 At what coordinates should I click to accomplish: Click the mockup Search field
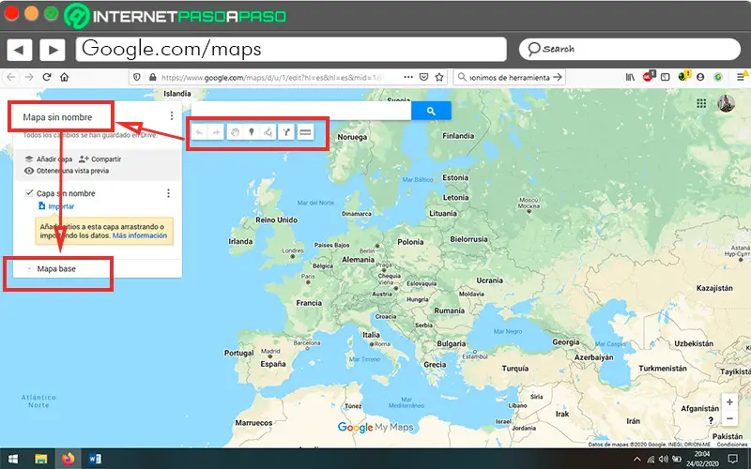point(630,50)
